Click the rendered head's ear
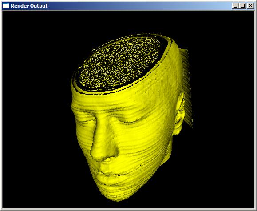The image size is (257, 211). (x=179, y=113)
